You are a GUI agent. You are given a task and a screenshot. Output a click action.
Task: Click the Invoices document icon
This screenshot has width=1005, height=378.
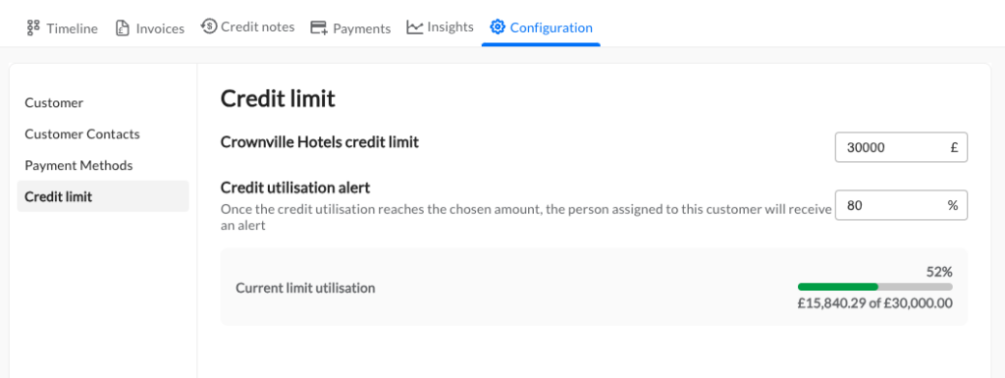[123, 28]
